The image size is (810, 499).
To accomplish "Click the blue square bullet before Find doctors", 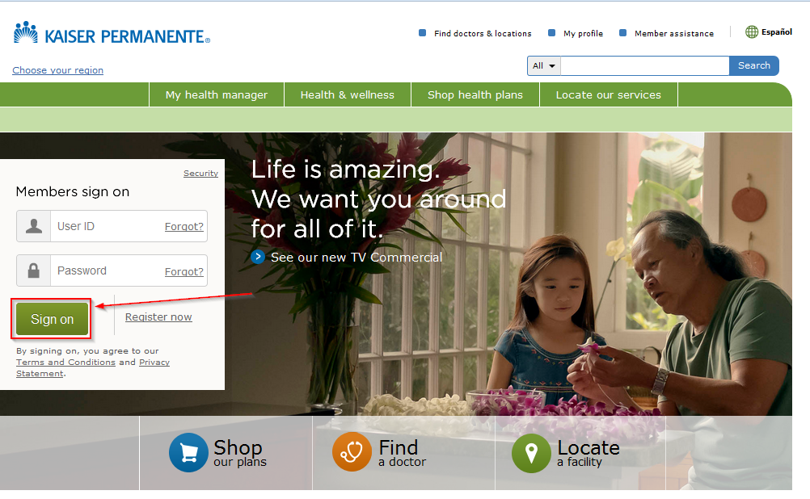I will click(x=423, y=33).
